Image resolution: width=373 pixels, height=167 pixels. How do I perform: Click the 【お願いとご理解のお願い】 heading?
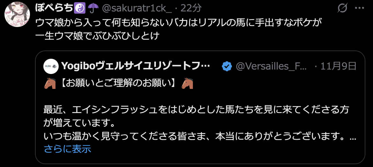tap(119, 83)
